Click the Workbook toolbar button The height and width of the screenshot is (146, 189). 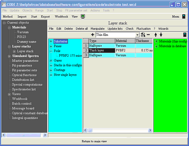click(x=61, y=17)
